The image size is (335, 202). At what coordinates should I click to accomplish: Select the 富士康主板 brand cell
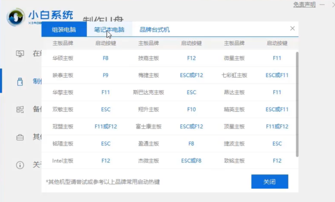tap(149, 127)
